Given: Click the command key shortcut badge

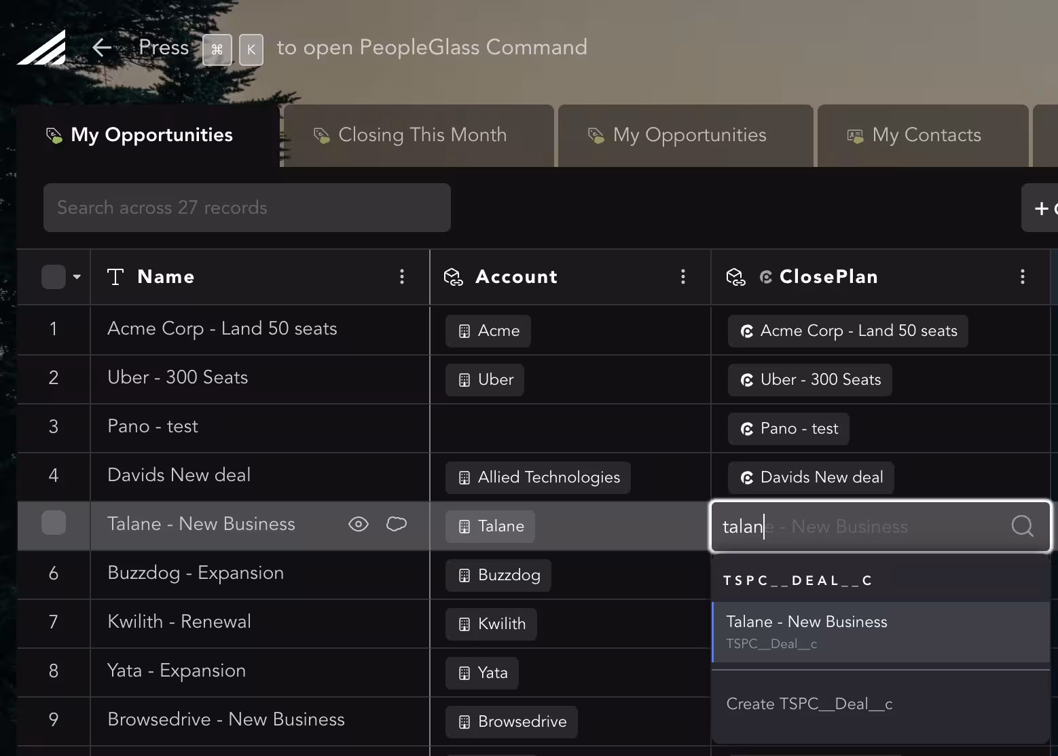Looking at the screenshot, I should coord(217,50).
